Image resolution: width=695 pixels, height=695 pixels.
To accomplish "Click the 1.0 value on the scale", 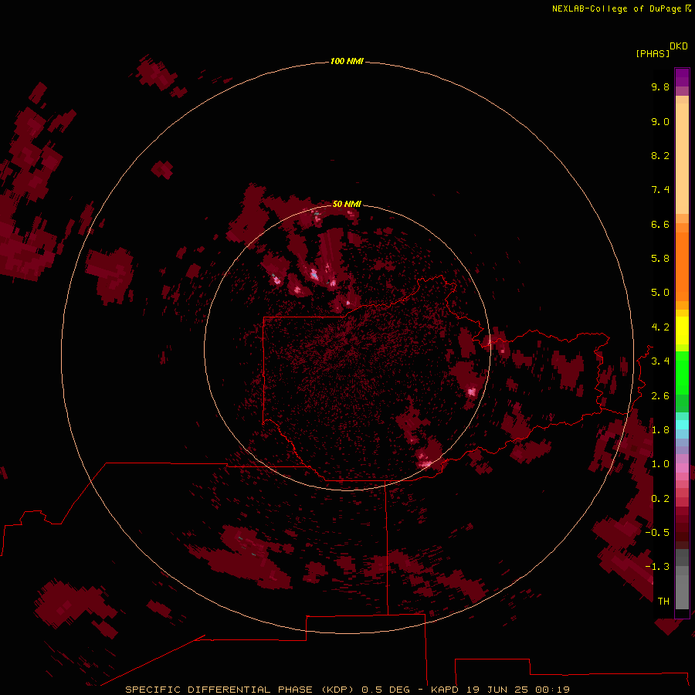I will (660, 464).
